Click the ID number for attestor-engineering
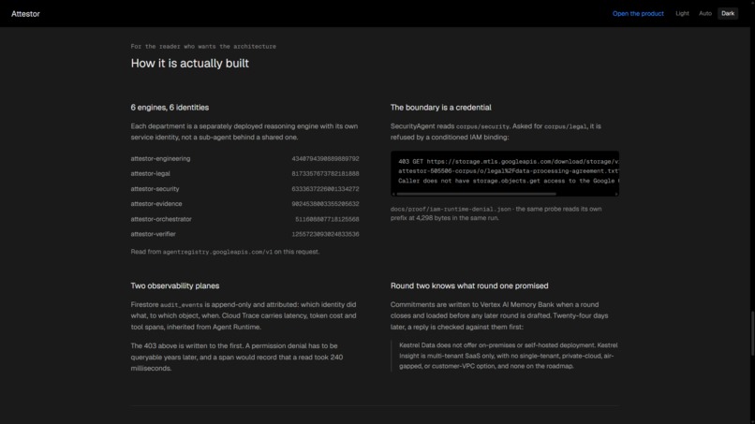Screen dimensions: 755x424 point(325,158)
